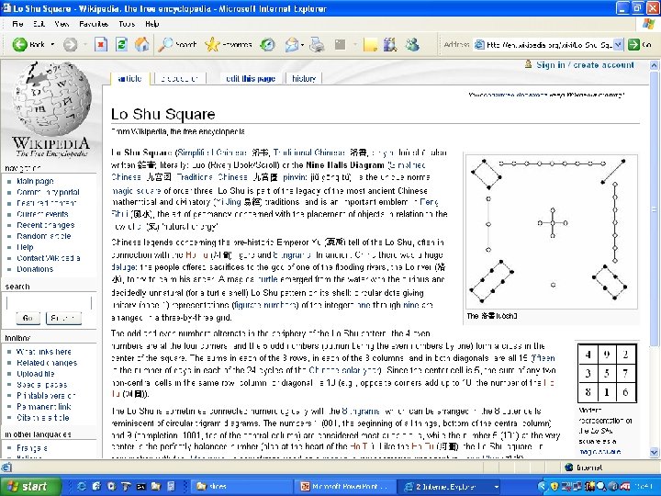
Task: Click the Print icon
Action: 317,44
